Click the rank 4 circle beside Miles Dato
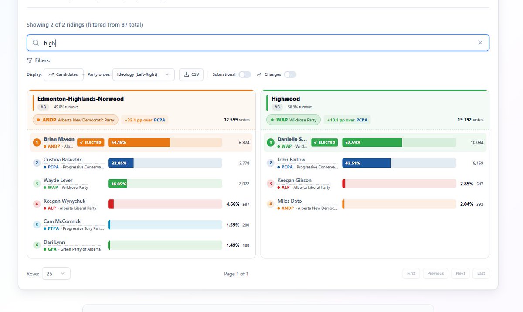 [x=271, y=204]
